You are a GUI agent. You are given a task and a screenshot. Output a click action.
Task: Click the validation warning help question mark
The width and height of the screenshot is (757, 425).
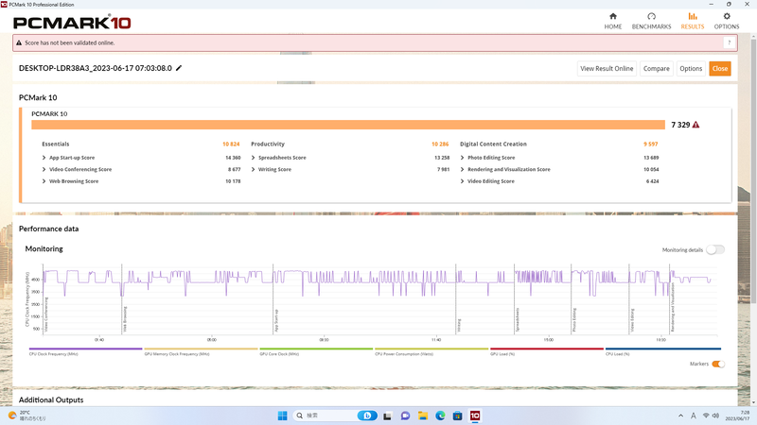pyautogui.click(x=729, y=42)
